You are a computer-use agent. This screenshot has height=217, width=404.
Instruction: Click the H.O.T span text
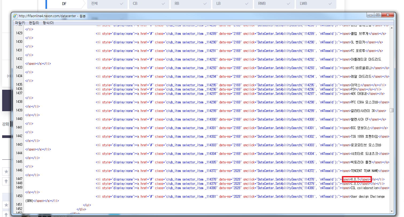click(355, 179)
